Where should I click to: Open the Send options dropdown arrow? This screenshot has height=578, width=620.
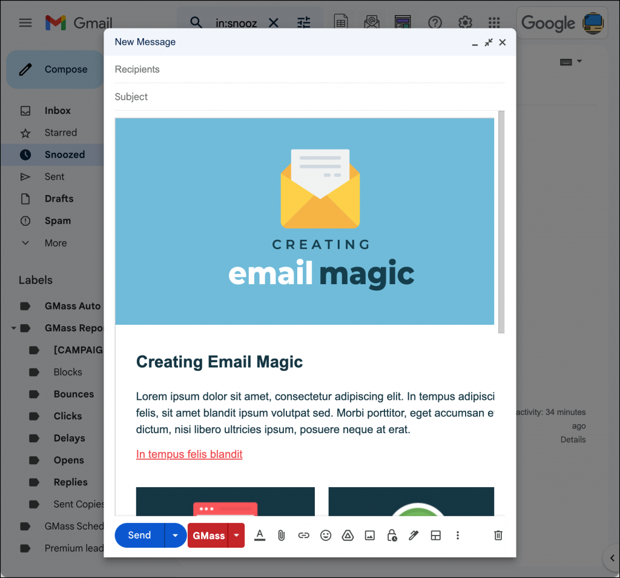click(x=175, y=536)
